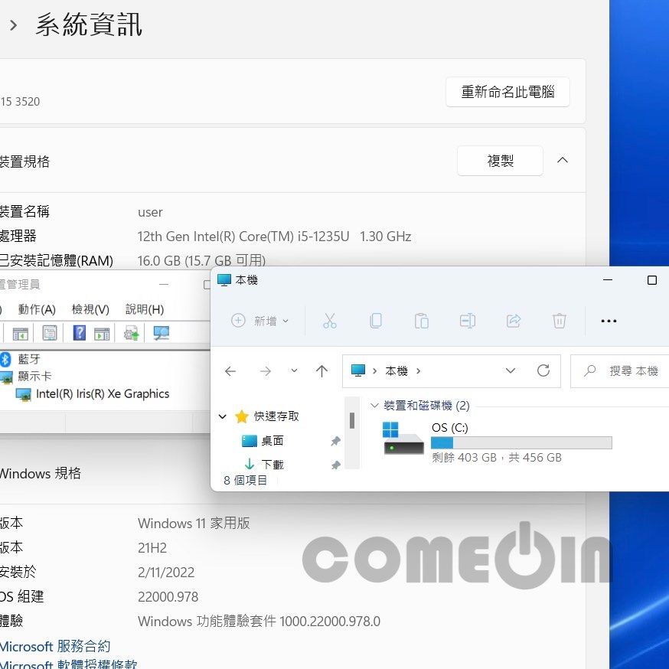
Task: Click the pin icon beside 下載
Action: [x=336, y=465]
